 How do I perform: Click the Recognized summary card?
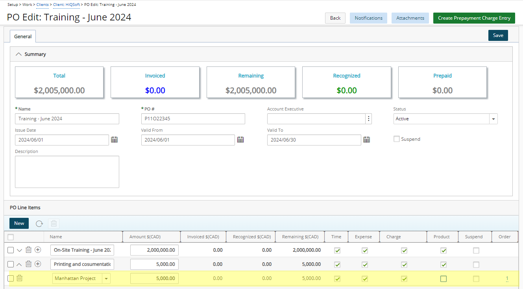[x=347, y=82]
